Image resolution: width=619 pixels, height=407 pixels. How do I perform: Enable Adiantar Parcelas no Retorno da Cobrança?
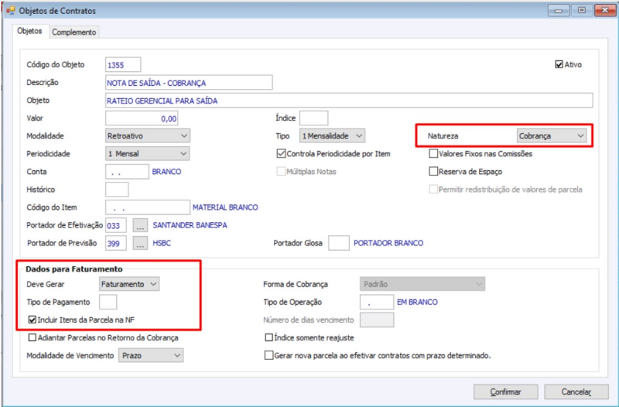pyautogui.click(x=32, y=337)
